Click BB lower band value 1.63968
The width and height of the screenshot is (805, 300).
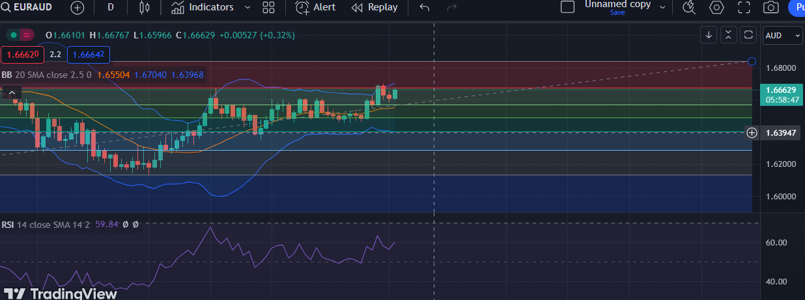[188, 75]
